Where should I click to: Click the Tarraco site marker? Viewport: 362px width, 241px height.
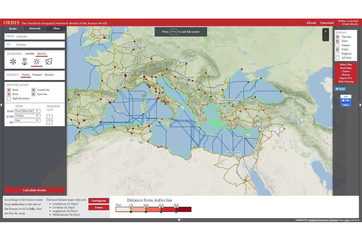(x=110, y=102)
